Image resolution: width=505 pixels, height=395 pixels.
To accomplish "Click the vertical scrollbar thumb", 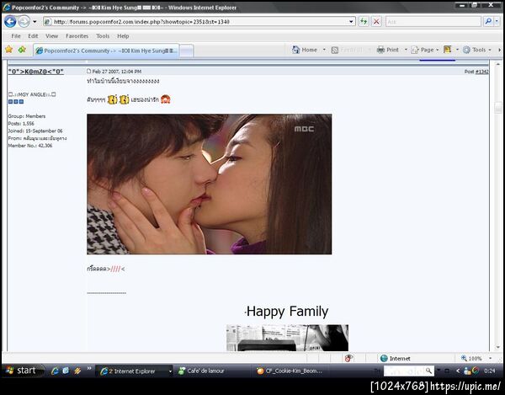I will pyautogui.click(x=498, y=108).
